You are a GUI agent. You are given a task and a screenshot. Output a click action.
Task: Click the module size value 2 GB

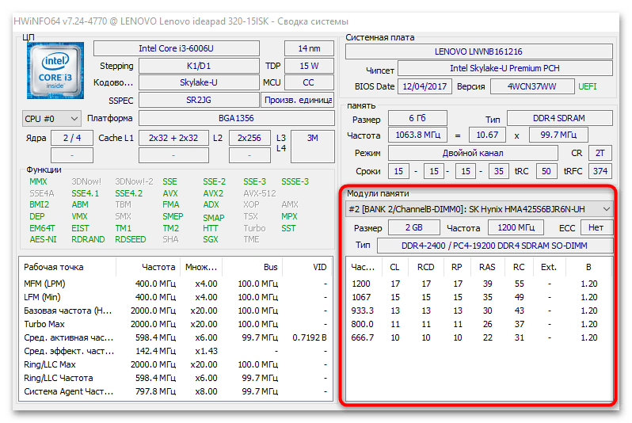pos(414,227)
